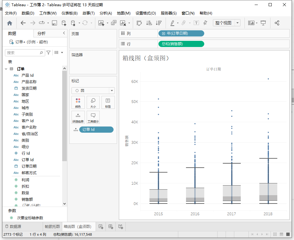Open the 整个视图 fit dropdown

[x=238, y=23]
